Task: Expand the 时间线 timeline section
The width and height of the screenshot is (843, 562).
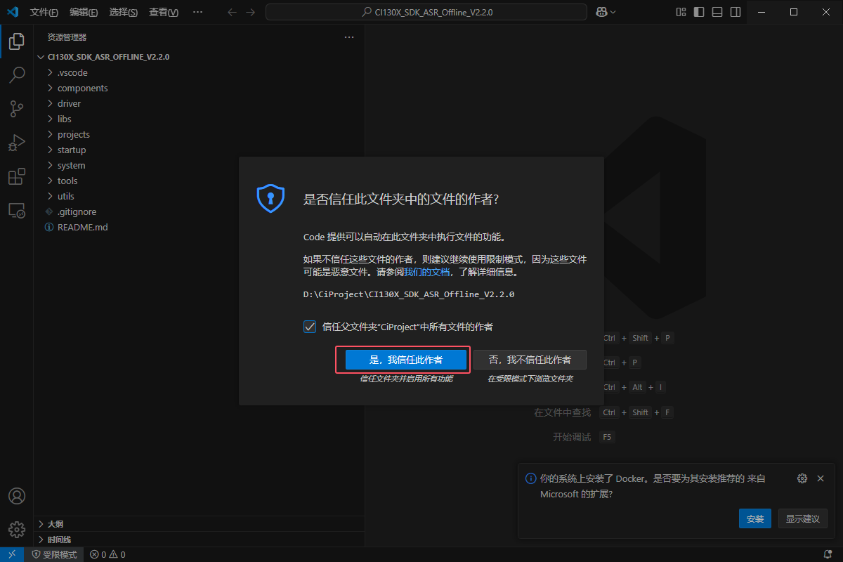Action: click(x=200, y=540)
